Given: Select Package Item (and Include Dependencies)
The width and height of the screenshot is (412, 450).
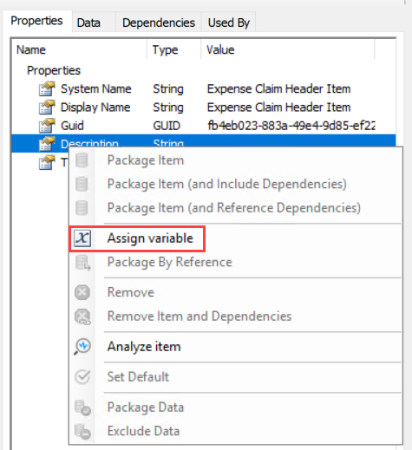Looking at the screenshot, I should click(227, 184).
